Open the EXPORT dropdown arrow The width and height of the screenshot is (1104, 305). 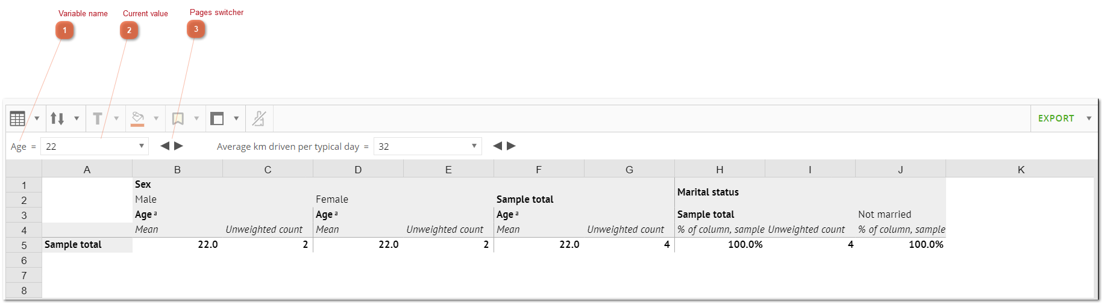pyautogui.click(x=1089, y=119)
